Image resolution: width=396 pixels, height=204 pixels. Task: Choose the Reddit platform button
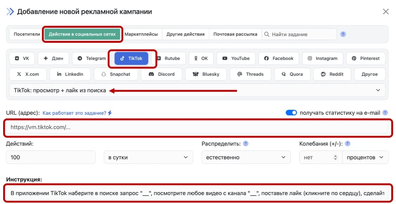333,74
